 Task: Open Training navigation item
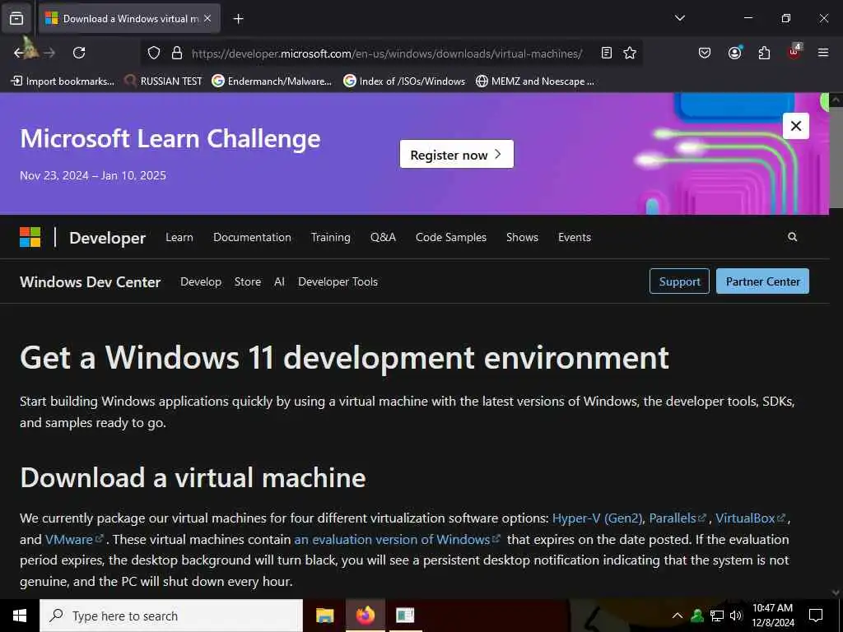click(x=331, y=237)
